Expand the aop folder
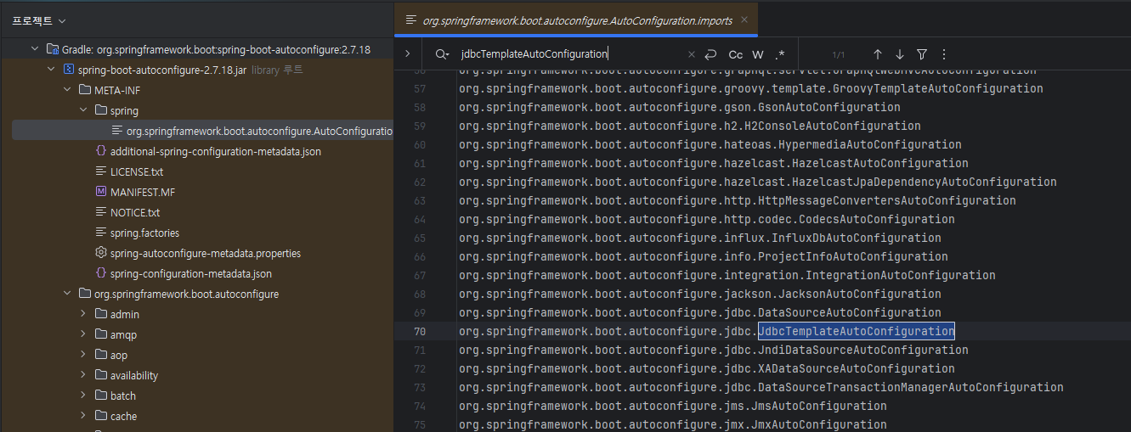 coord(83,355)
